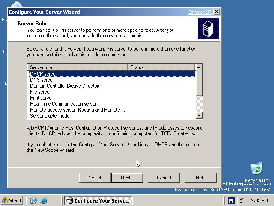
Task: Open the Comments? link in title bar
Action: coord(200,12)
